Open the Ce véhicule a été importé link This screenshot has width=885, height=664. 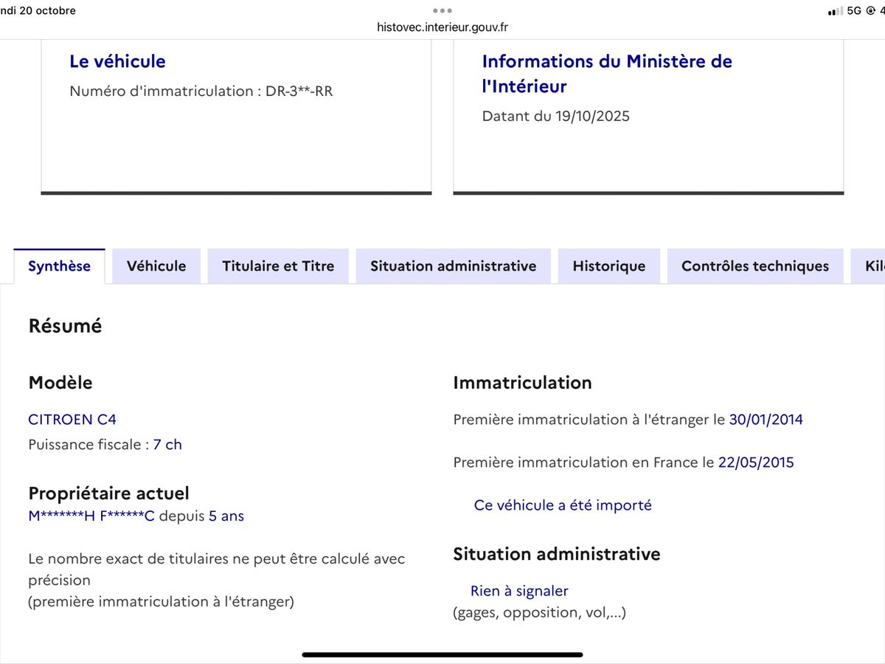tap(562, 505)
